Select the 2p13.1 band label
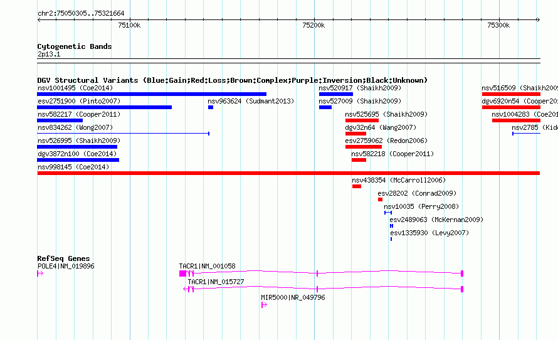The width and height of the screenshot is (558, 340). (x=49, y=54)
